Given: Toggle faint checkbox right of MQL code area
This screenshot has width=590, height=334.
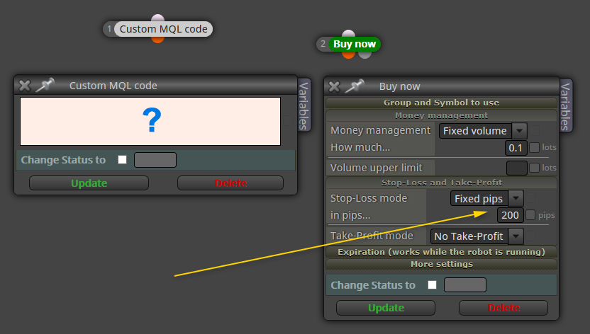Looking at the screenshot, I should tap(288, 121).
